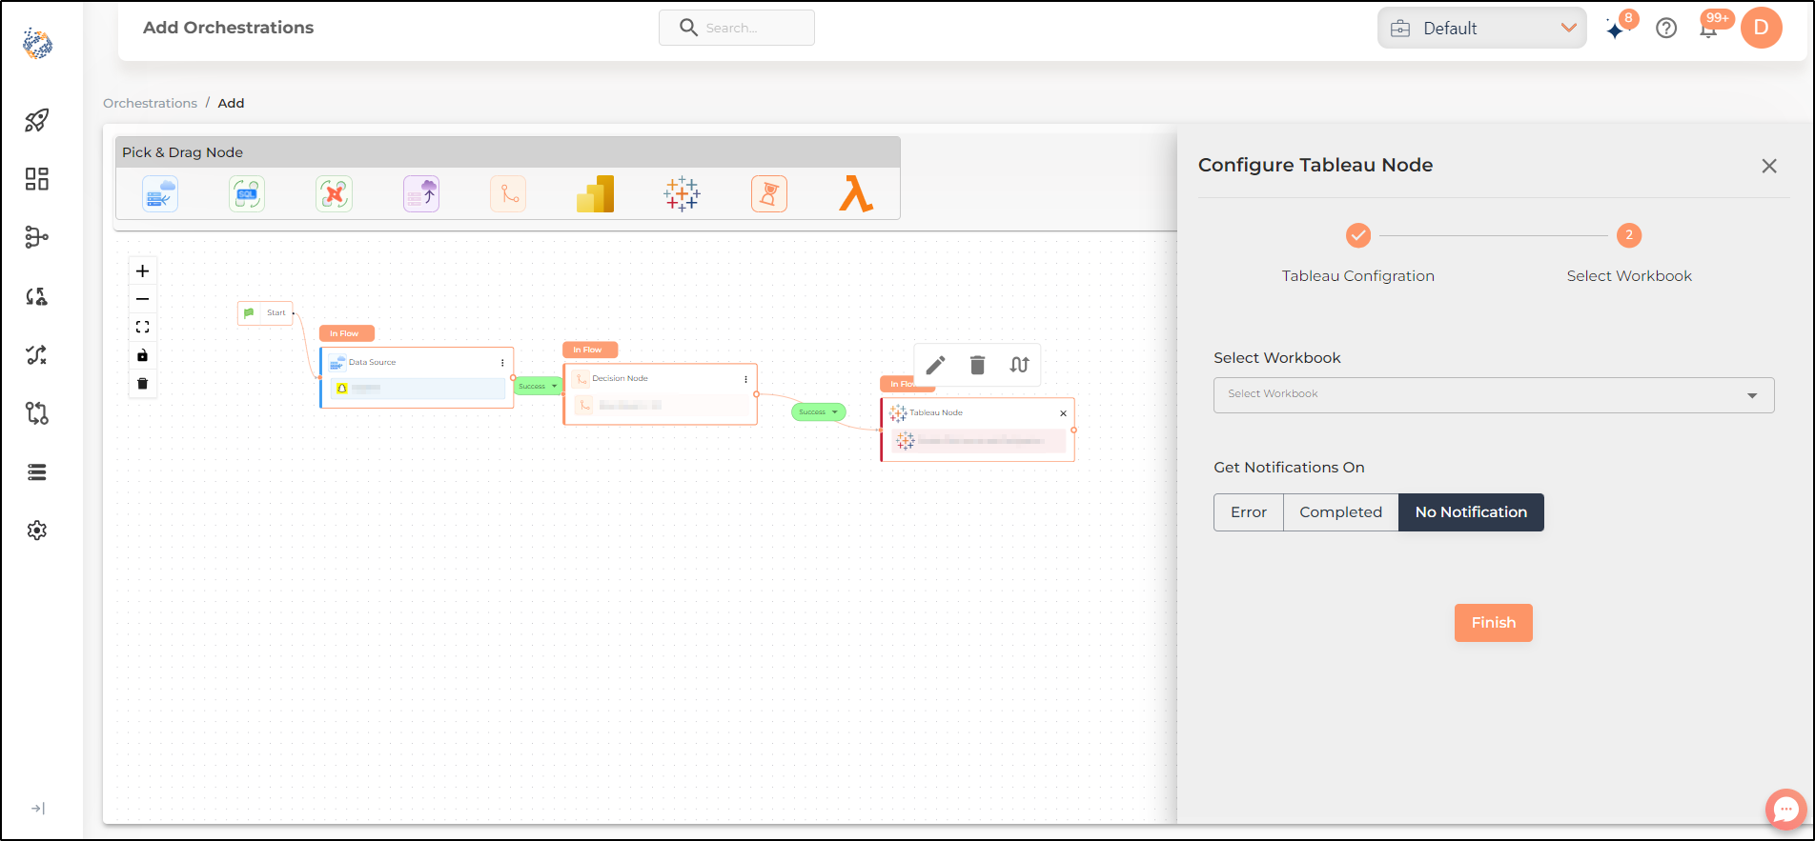
Task: Select the rocket icon in left sidebar
Action: coord(37,120)
